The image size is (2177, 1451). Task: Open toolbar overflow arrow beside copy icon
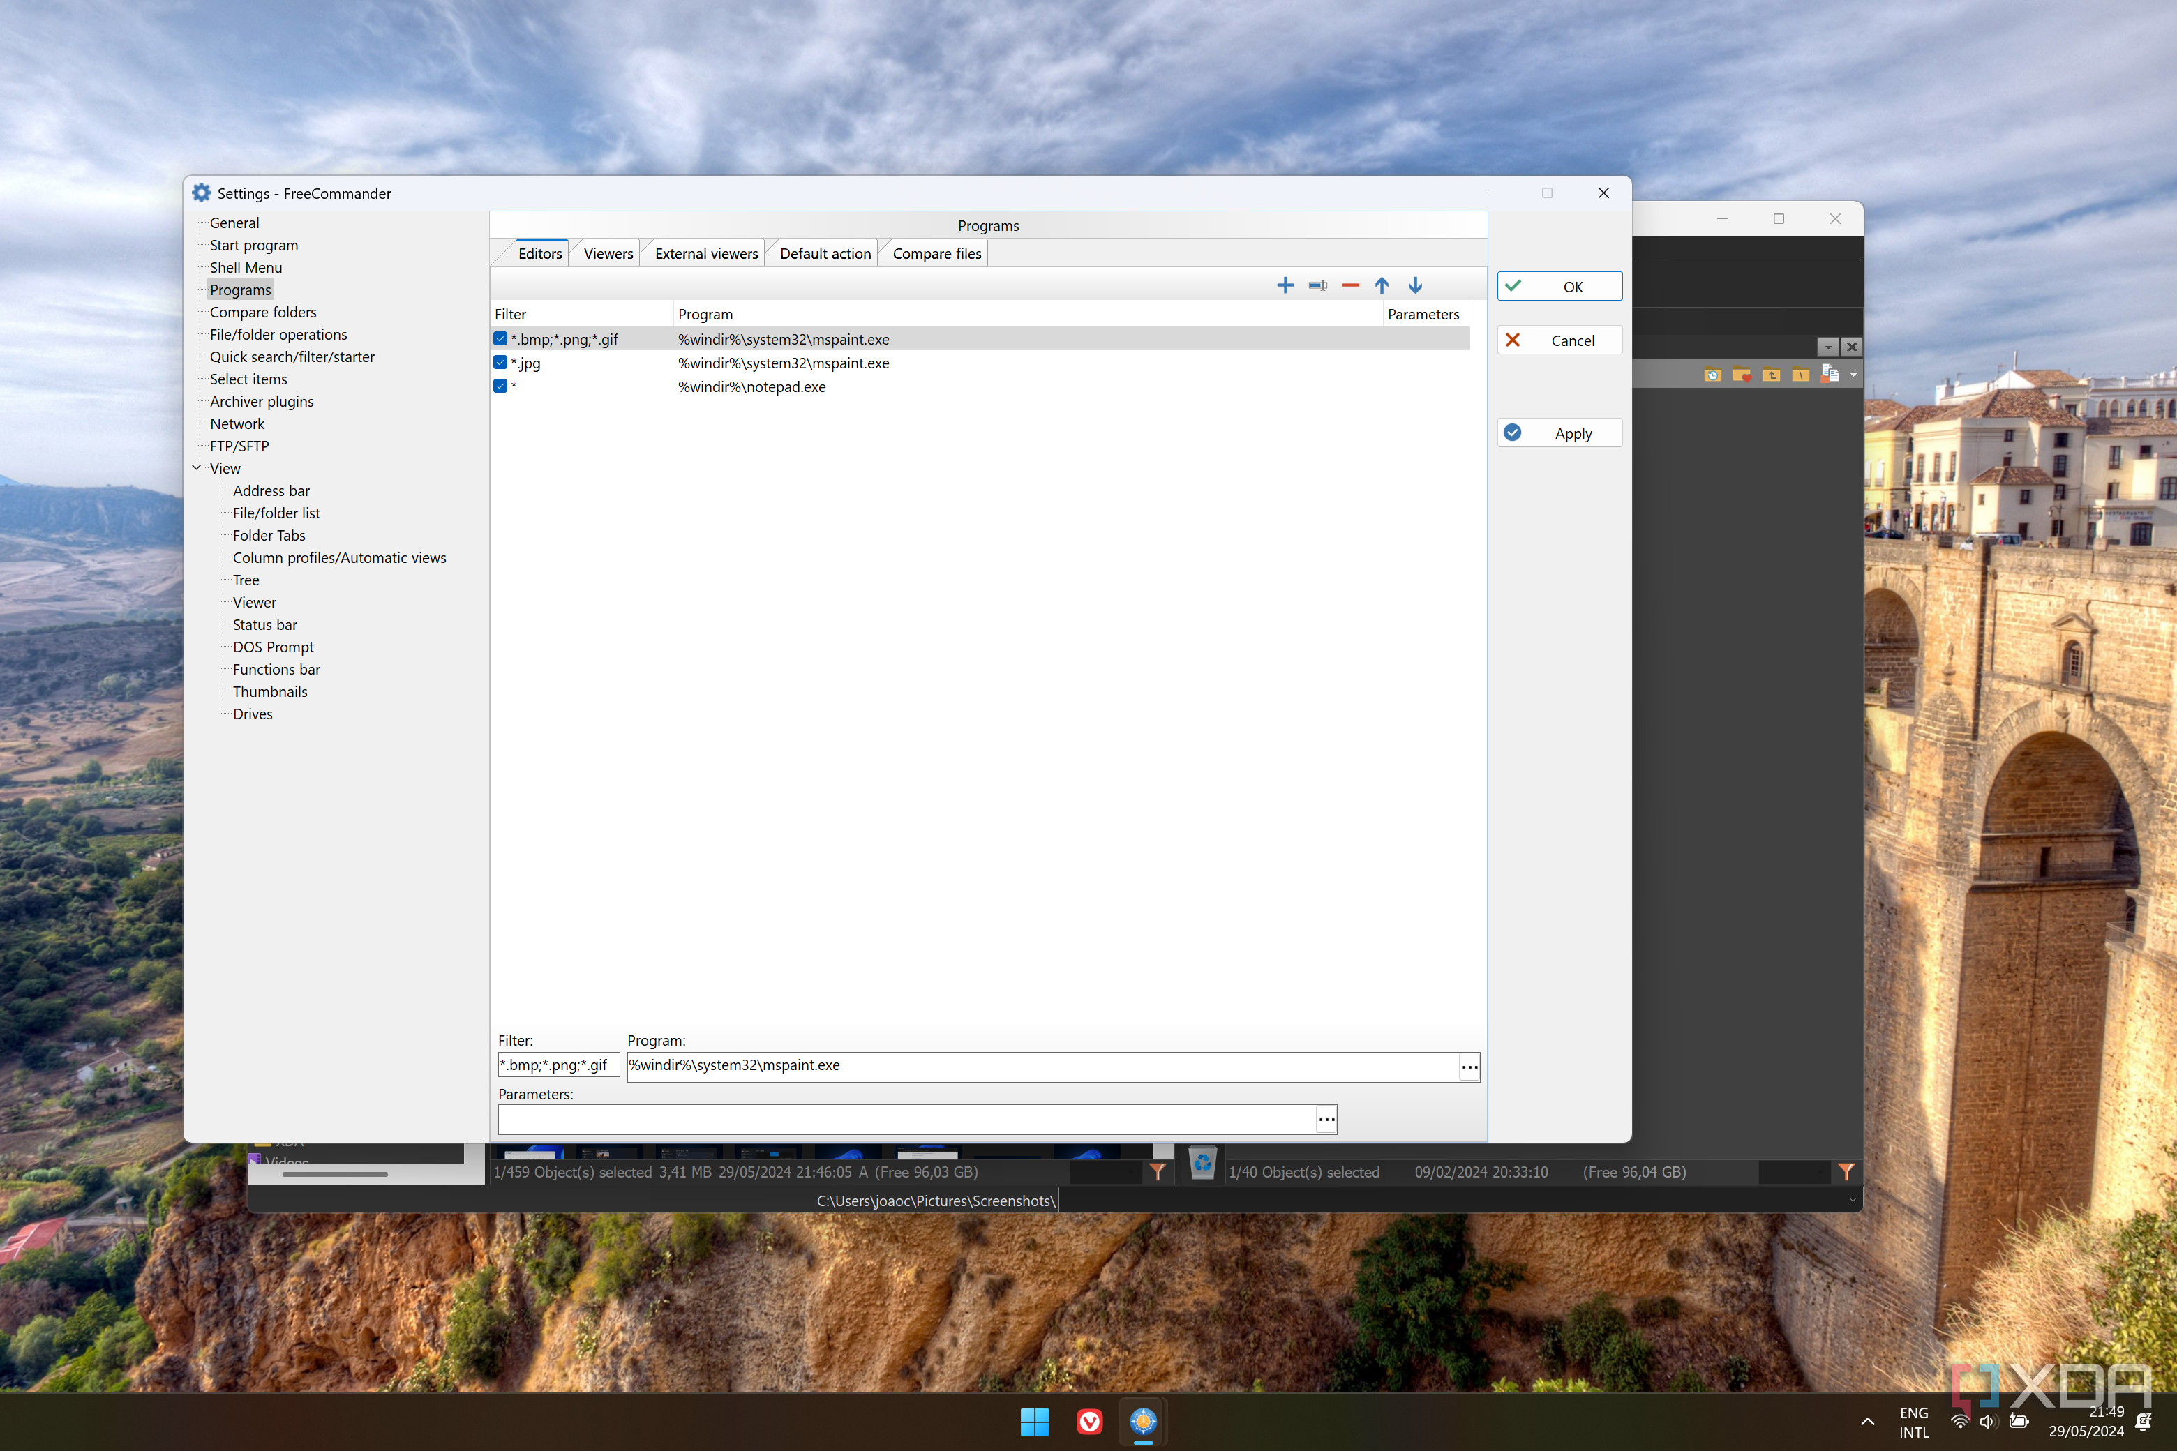(1853, 375)
